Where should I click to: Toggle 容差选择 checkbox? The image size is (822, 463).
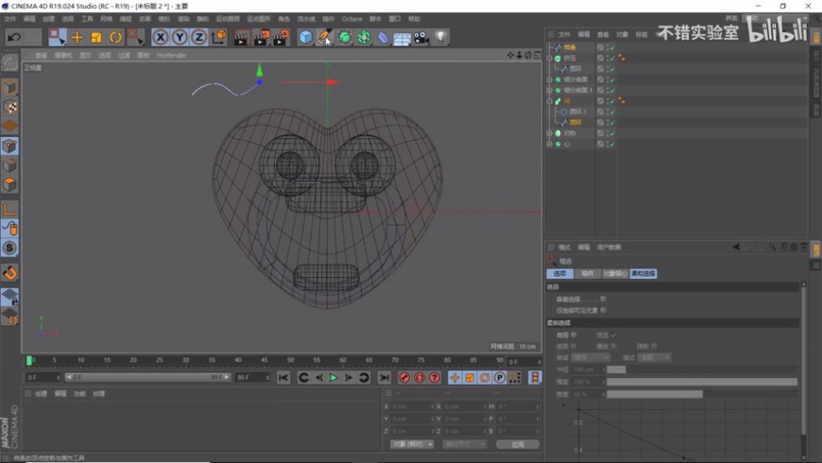pyautogui.click(x=603, y=299)
